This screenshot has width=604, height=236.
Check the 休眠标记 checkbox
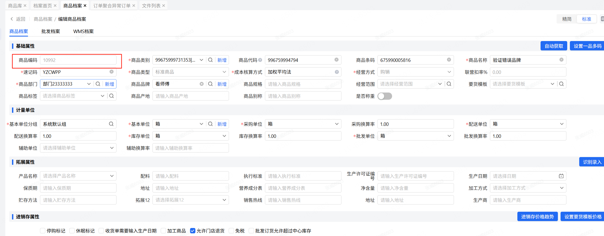[72, 231]
